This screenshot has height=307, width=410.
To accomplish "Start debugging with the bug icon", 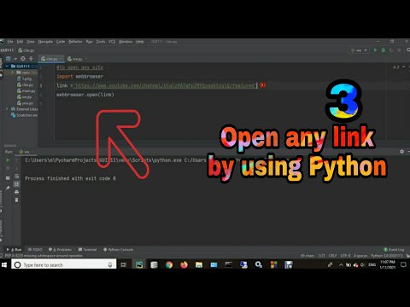I will click(x=384, y=50).
